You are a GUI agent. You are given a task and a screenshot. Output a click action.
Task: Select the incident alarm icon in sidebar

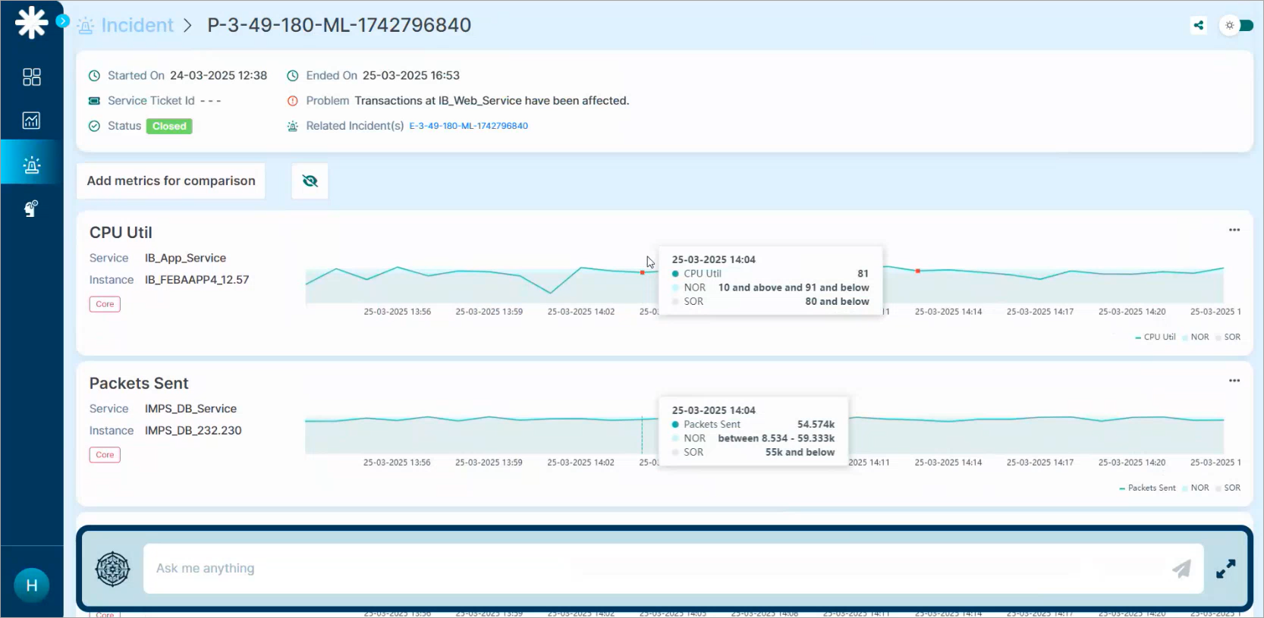[x=32, y=165]
